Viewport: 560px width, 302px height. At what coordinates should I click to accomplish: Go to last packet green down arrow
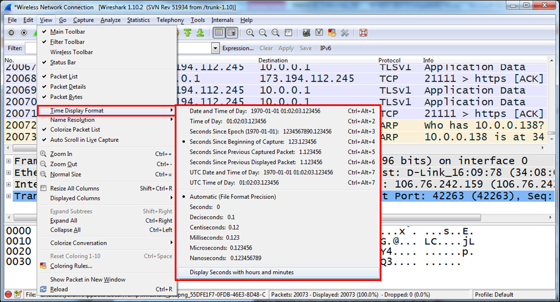point(200,33)
